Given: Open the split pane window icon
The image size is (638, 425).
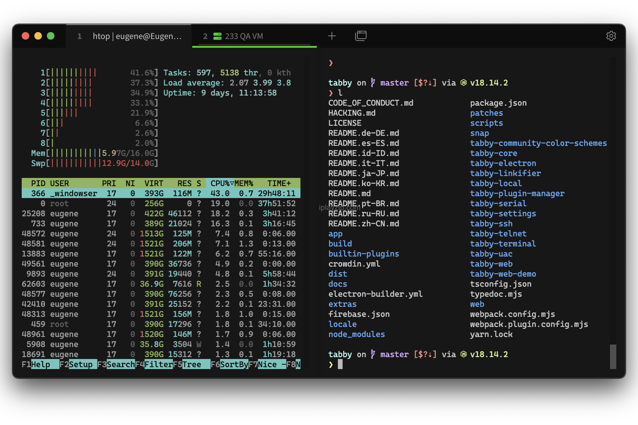Looking at the screenshot, I should 361,36.
